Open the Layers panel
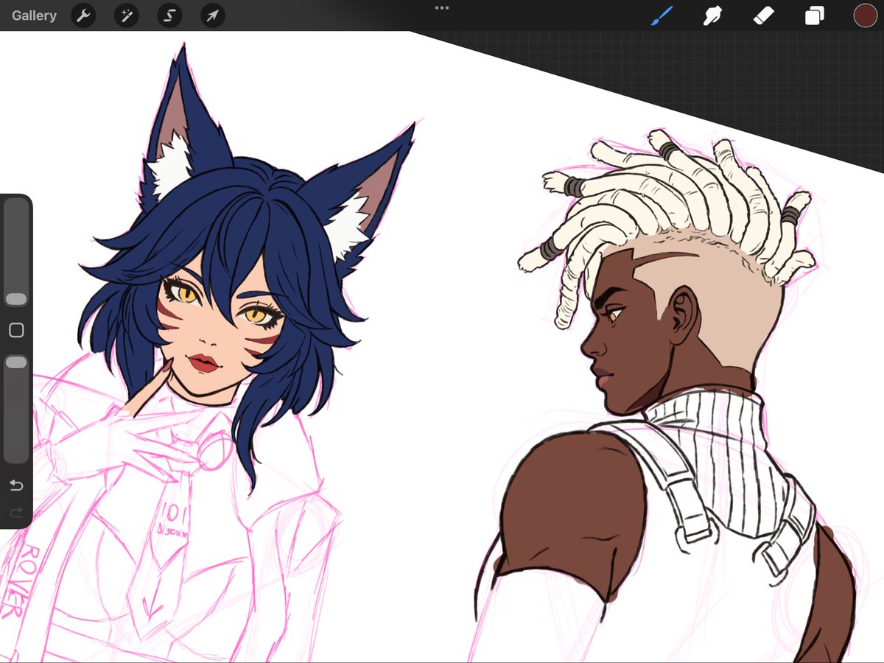Image resolution: width=884 pixels, height=663 pixels. click(814, 15)
